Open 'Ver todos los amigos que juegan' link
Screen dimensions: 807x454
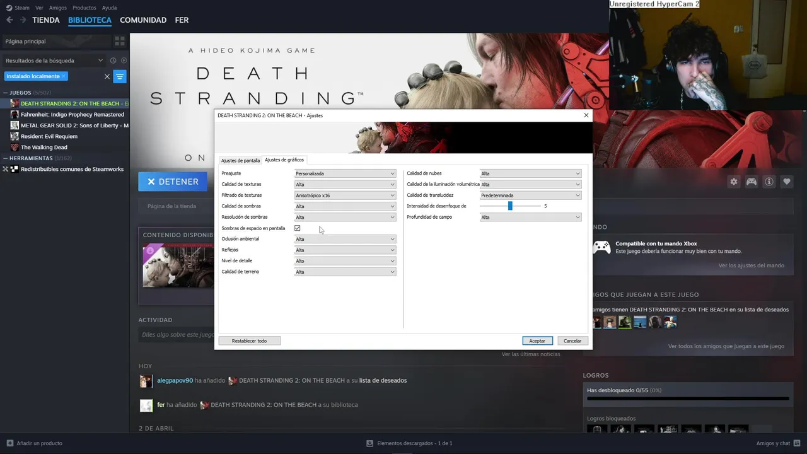726,346
